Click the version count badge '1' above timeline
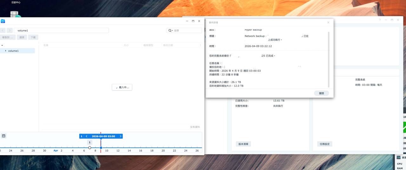Viewport: 406px width, 170px height. click(x=89, y=142)
